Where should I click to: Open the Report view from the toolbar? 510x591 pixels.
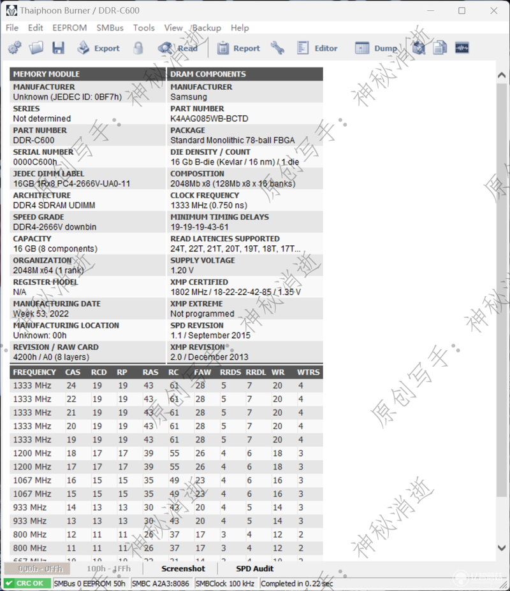[238, 48]
